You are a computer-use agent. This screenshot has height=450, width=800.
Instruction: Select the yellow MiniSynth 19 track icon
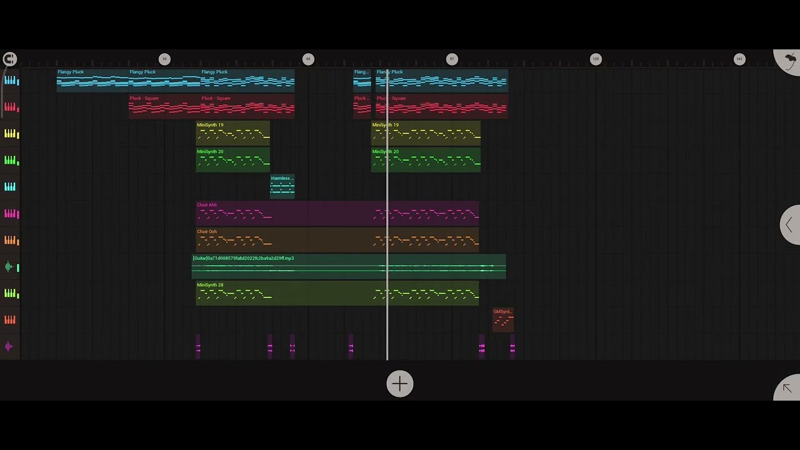tap(11, 134)
